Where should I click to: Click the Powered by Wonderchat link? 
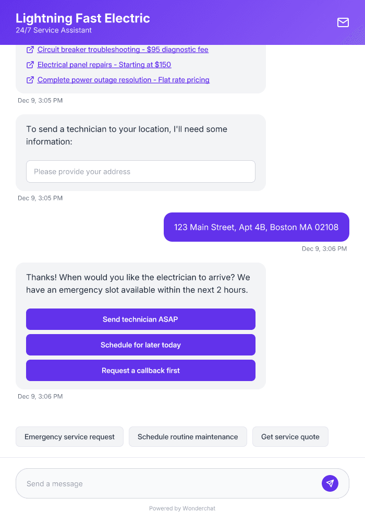(182, 508)
